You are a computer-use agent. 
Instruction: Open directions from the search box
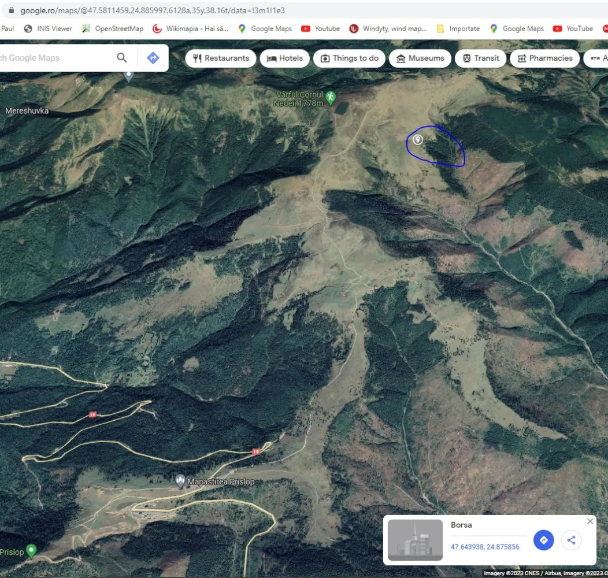coord(153,58)
